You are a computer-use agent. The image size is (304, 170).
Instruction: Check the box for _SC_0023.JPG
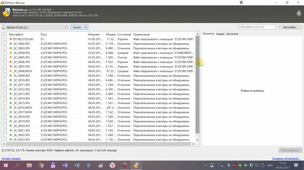point(5,139)
